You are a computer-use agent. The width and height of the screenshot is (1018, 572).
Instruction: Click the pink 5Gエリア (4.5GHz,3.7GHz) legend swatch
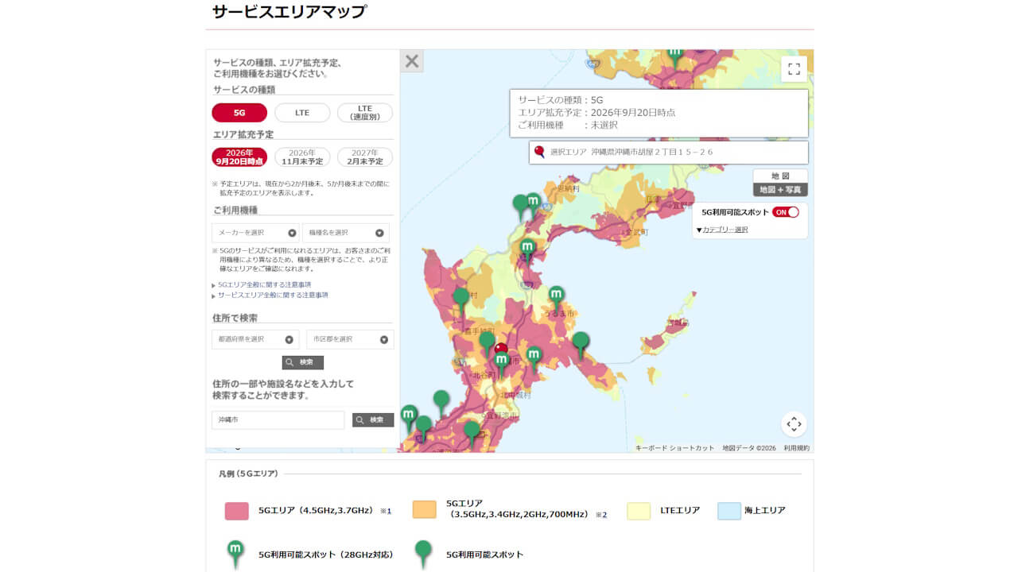pos(237,511)
